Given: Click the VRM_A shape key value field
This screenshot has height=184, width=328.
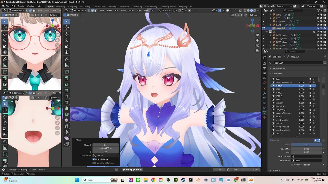Looking at the screenshot, I should point(302,86).
